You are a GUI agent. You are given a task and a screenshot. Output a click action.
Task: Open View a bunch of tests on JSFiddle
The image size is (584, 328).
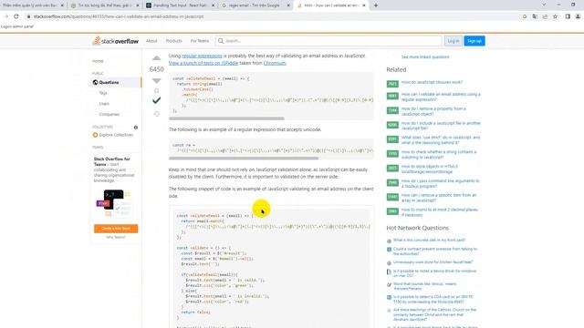203,63
